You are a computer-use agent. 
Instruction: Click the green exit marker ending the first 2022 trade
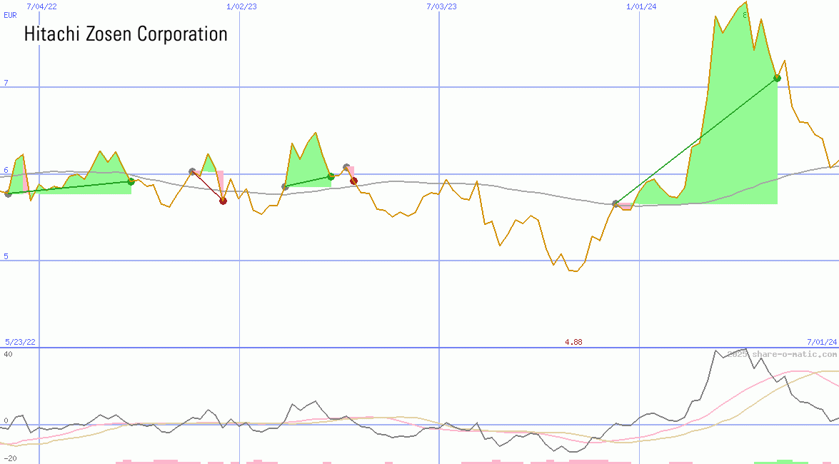(x=131, y=181)
